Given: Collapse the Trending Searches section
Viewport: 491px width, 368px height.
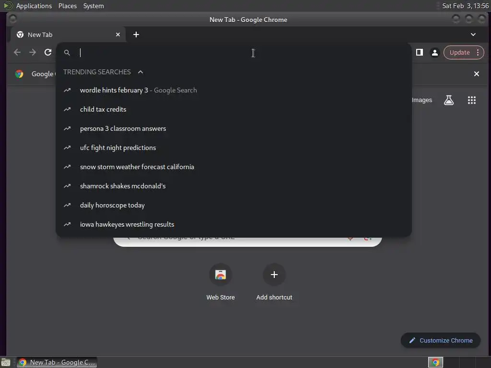Looking at the screenshot, I should click(x=140, y=72).
